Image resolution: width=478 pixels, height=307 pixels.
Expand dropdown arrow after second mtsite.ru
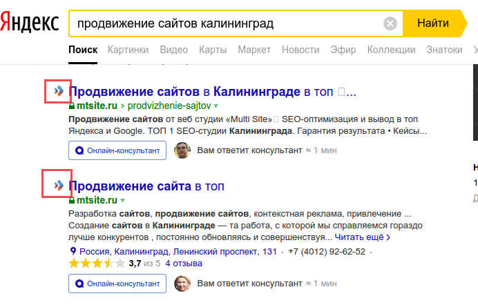point(122,201)
